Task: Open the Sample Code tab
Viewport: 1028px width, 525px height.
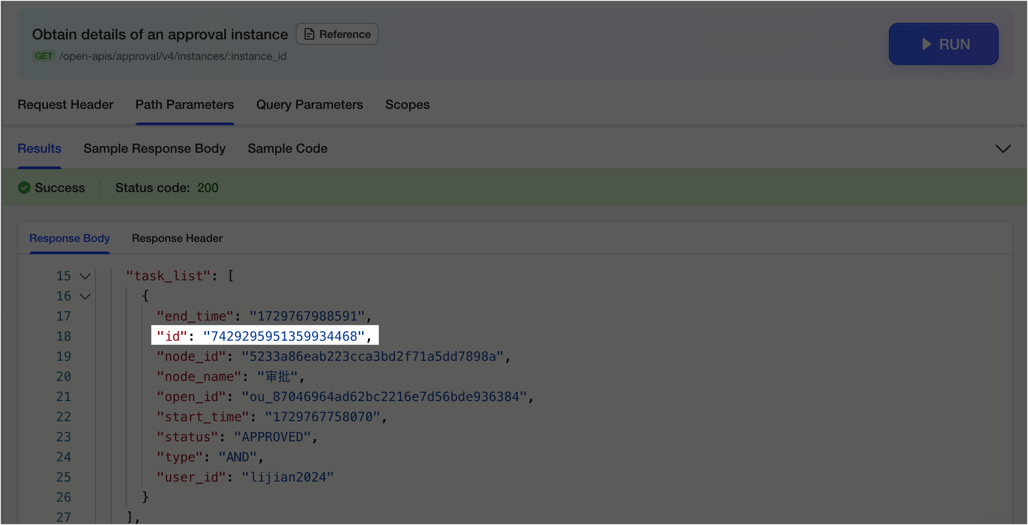Action: tap(287, 149)
